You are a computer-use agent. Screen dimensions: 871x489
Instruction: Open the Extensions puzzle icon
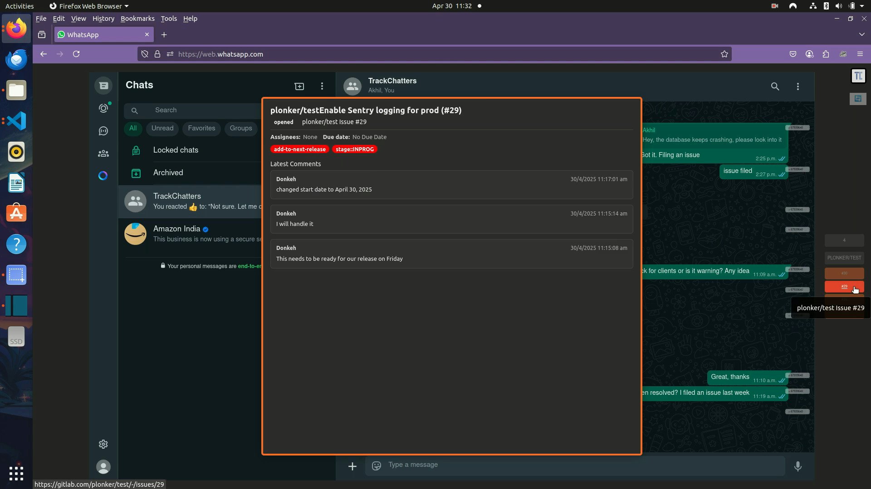[826, 54]
